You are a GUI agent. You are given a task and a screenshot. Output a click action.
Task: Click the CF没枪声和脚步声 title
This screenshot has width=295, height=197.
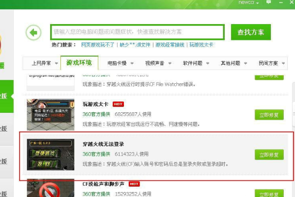pyautogui.click(x=103, y=184)
